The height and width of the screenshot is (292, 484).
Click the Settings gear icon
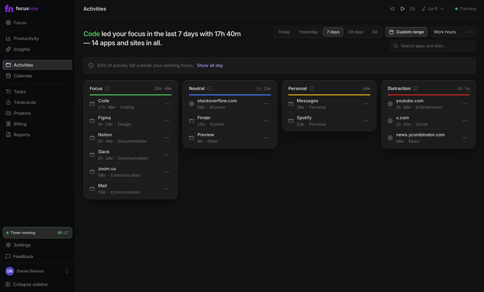click(x=8, y=245)
